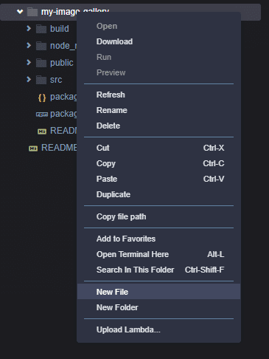269x359 pixels.
Task: Select the package JSON braces icon
Action: 42,98
